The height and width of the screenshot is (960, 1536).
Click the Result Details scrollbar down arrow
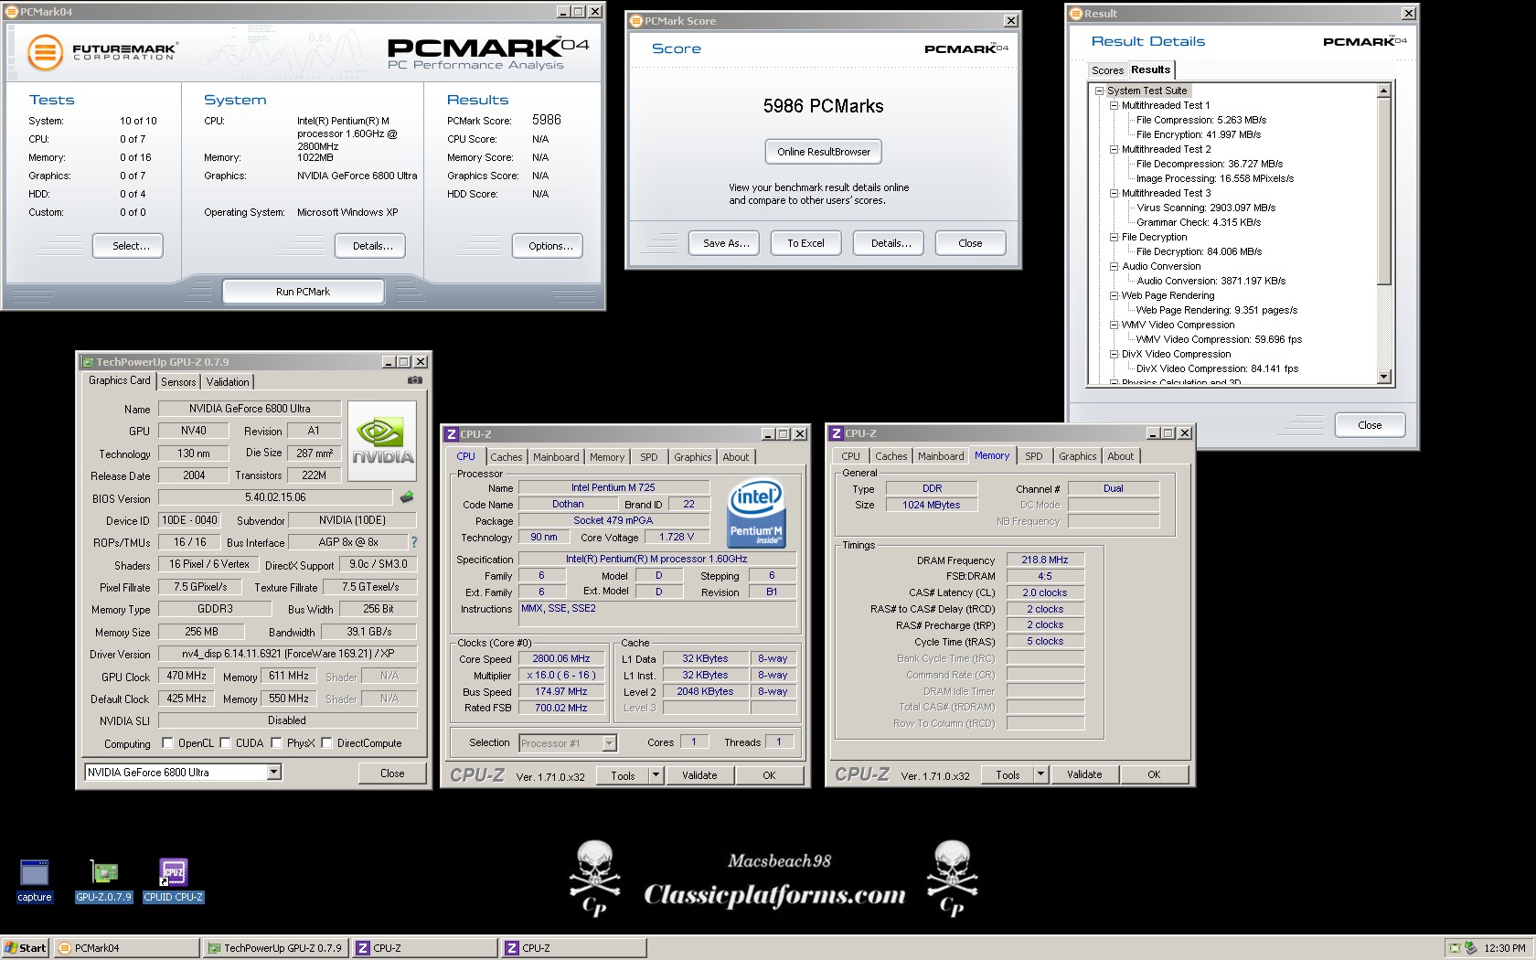coord(1383,377)
